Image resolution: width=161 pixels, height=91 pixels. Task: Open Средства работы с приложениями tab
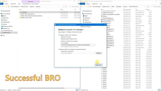pyautogui.click(x=31, y=4)
